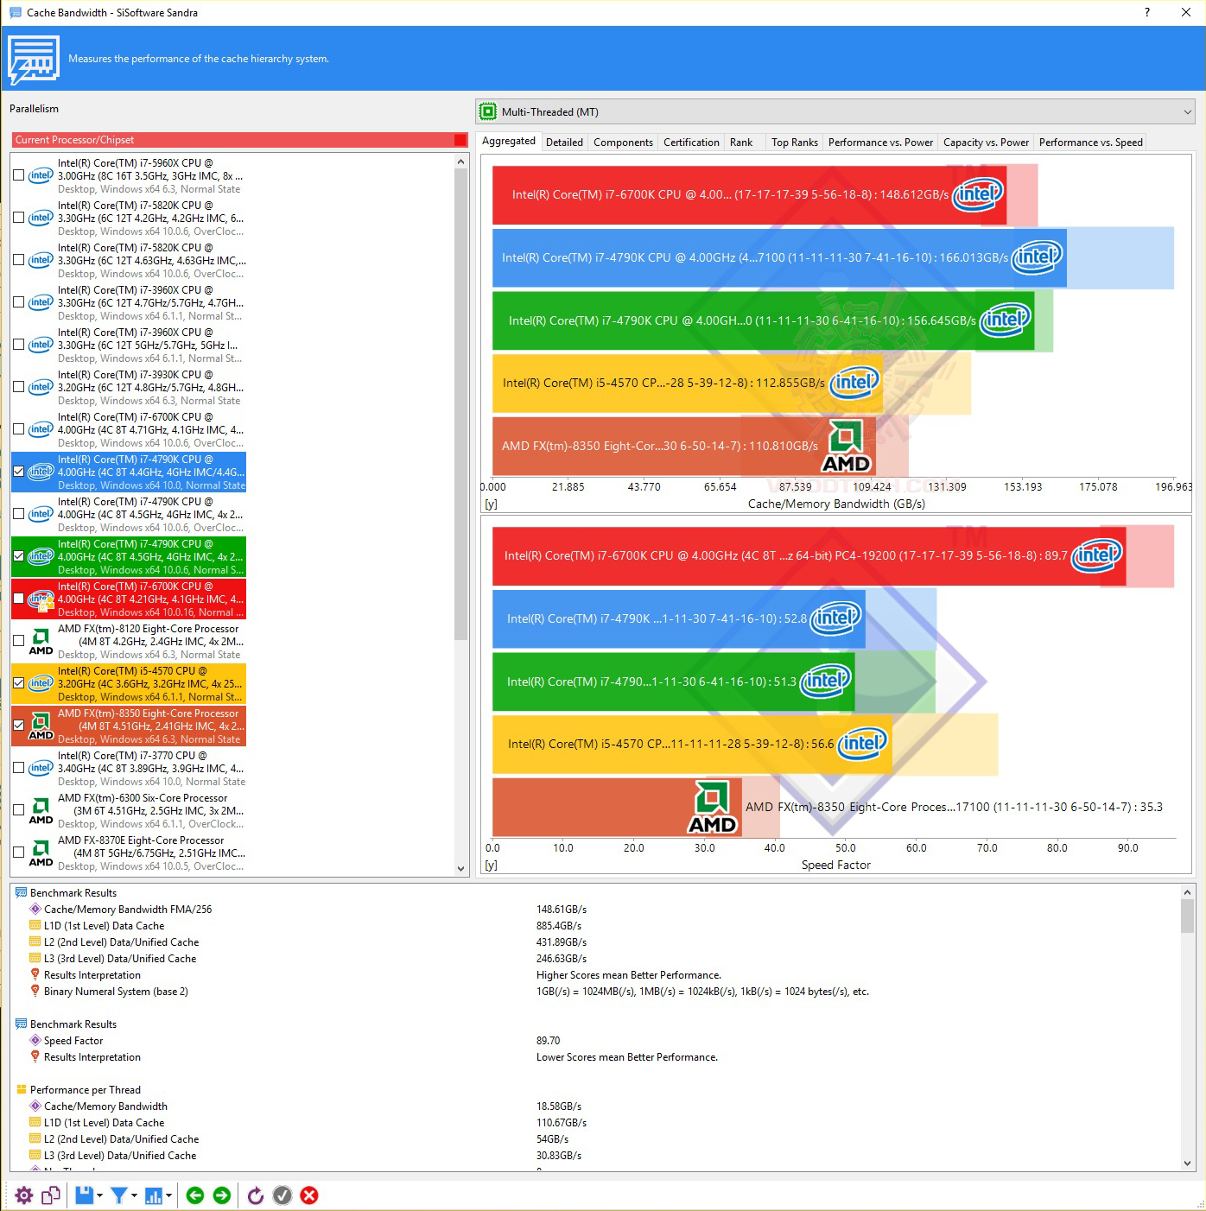The image size is (1206, 1211).
Task: Check the AMD FX-8370E processor checkbox
Action: click(19, 853)
